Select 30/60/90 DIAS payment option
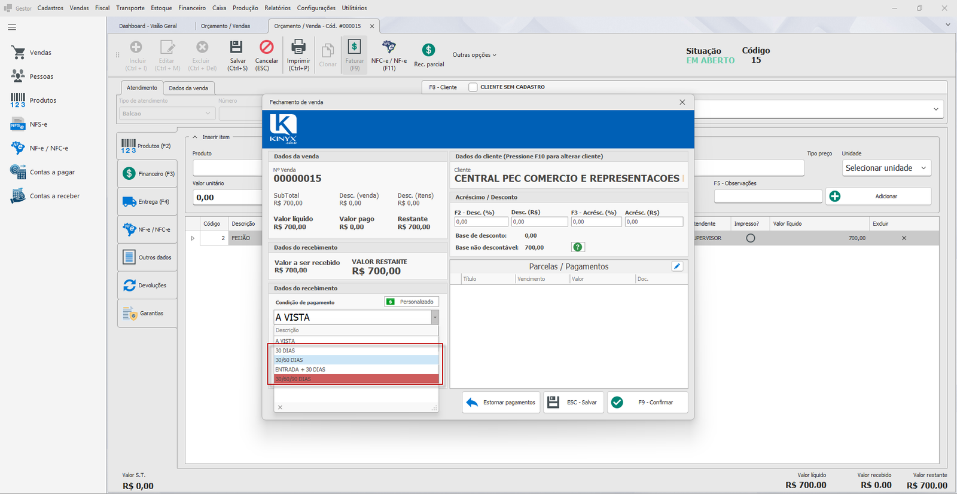Image resolution: width=957 pixels, height=494 pixels. (356, 379)
